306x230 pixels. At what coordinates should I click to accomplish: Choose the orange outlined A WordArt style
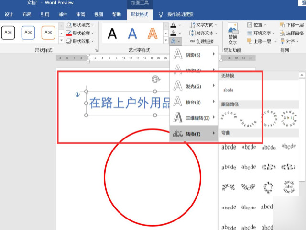click(153, 34)
